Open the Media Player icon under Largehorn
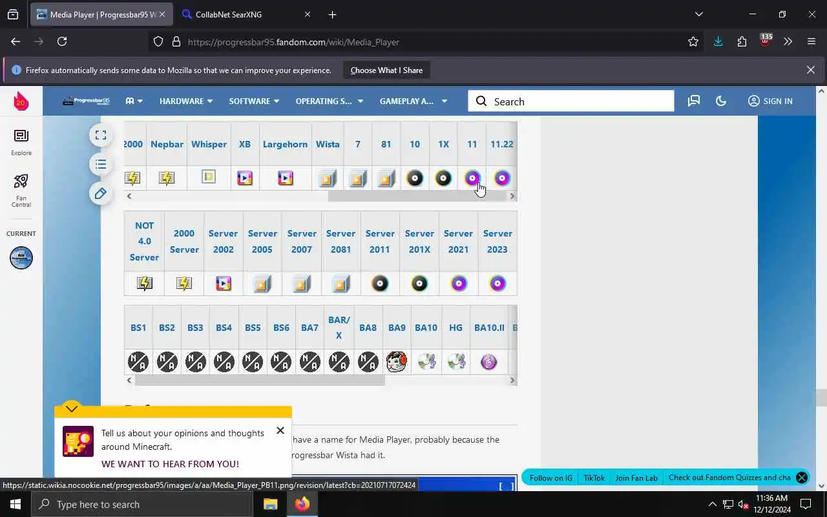 click(x=285, y=178)
